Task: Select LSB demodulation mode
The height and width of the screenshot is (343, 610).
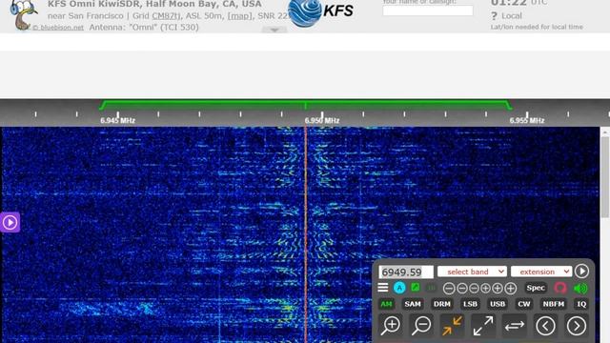Action: click(x=470, y=304)
